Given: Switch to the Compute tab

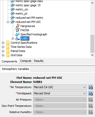Looking at the screenshot, I should pos(26,61).
